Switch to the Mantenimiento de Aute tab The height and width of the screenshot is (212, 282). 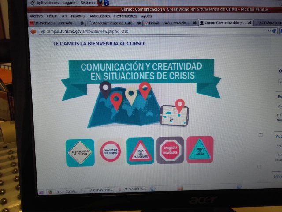pyautogui.click(x=114, y=23)
